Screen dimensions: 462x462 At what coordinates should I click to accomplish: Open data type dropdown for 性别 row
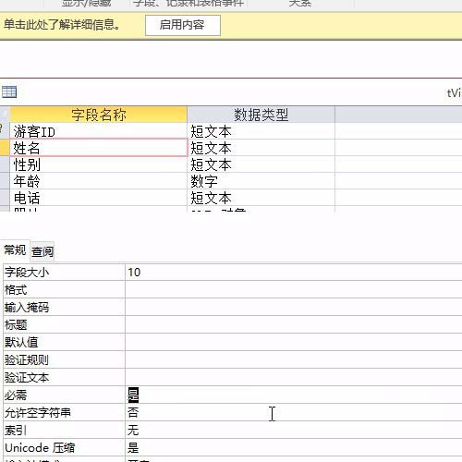261,164
